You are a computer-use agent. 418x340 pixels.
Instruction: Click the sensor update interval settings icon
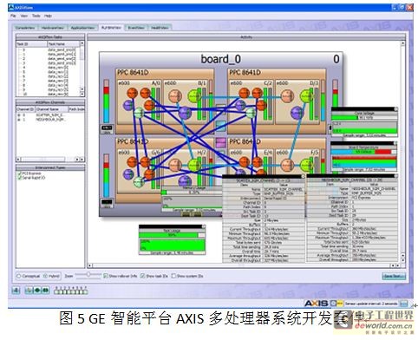point(404,304)
